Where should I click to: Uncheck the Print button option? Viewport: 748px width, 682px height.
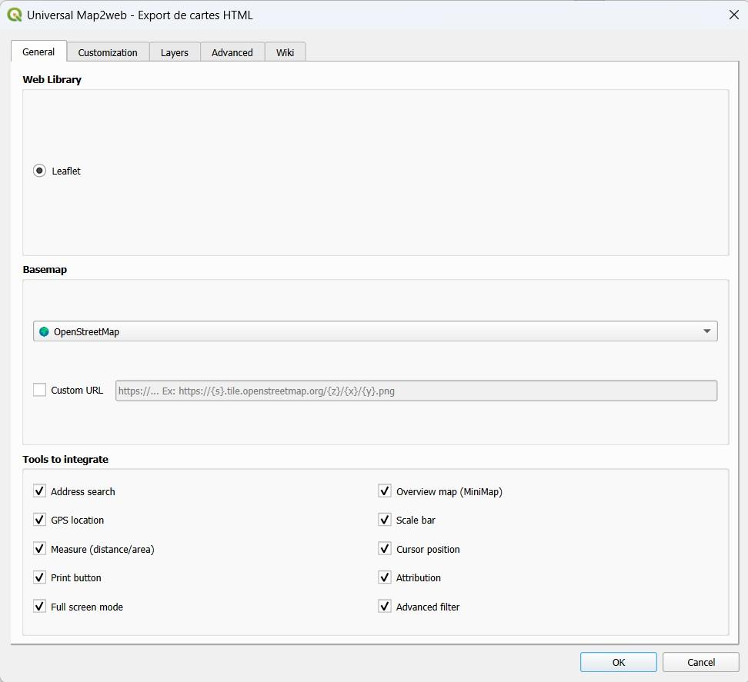[x=39, y=577]
